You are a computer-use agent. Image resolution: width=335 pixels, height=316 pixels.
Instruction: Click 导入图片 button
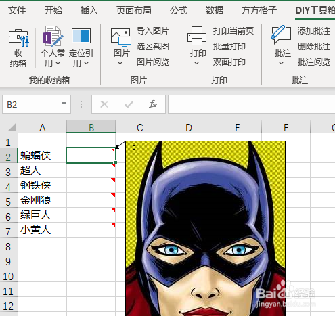point(153,31)
